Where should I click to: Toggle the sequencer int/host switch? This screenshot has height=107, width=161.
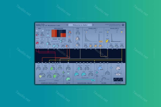pyautogui.click(x=48, y=32)
